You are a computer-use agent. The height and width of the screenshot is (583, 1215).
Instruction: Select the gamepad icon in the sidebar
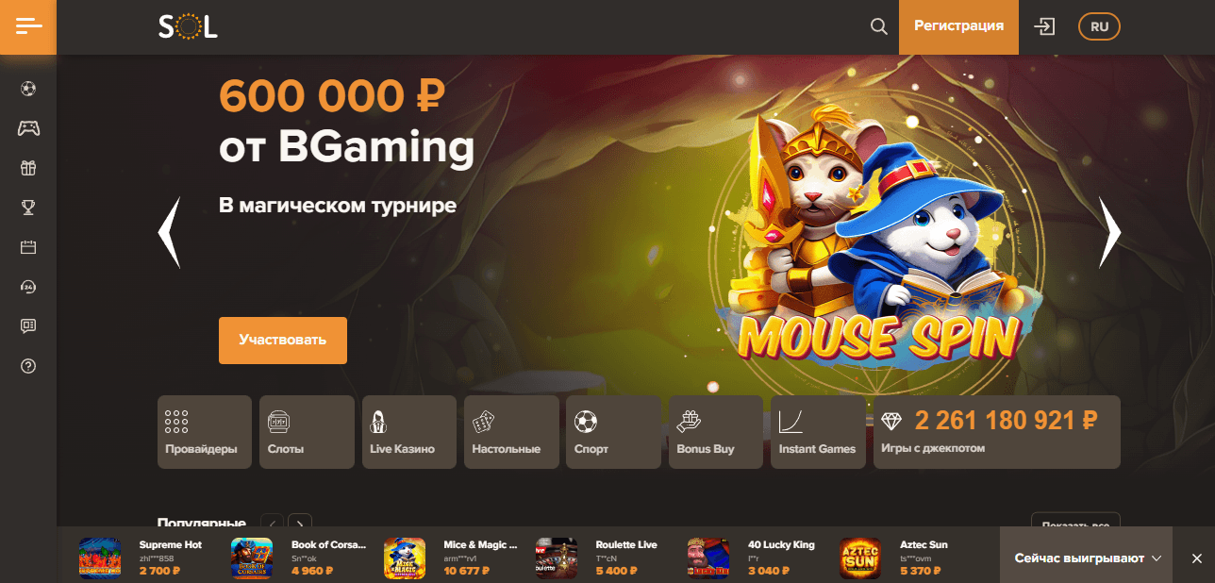(28, 128)
